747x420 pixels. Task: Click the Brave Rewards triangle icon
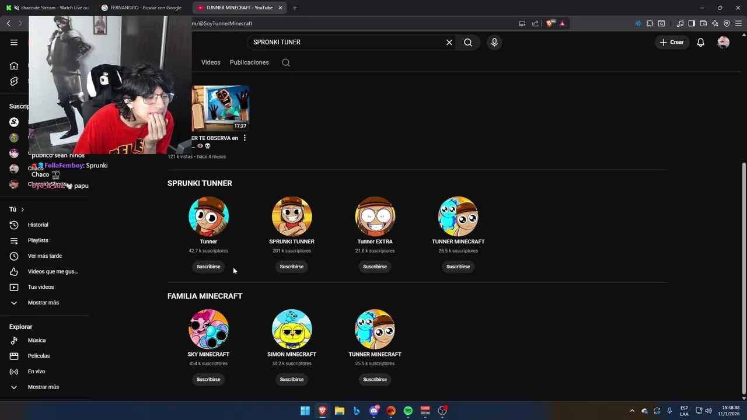coord(562,23)
